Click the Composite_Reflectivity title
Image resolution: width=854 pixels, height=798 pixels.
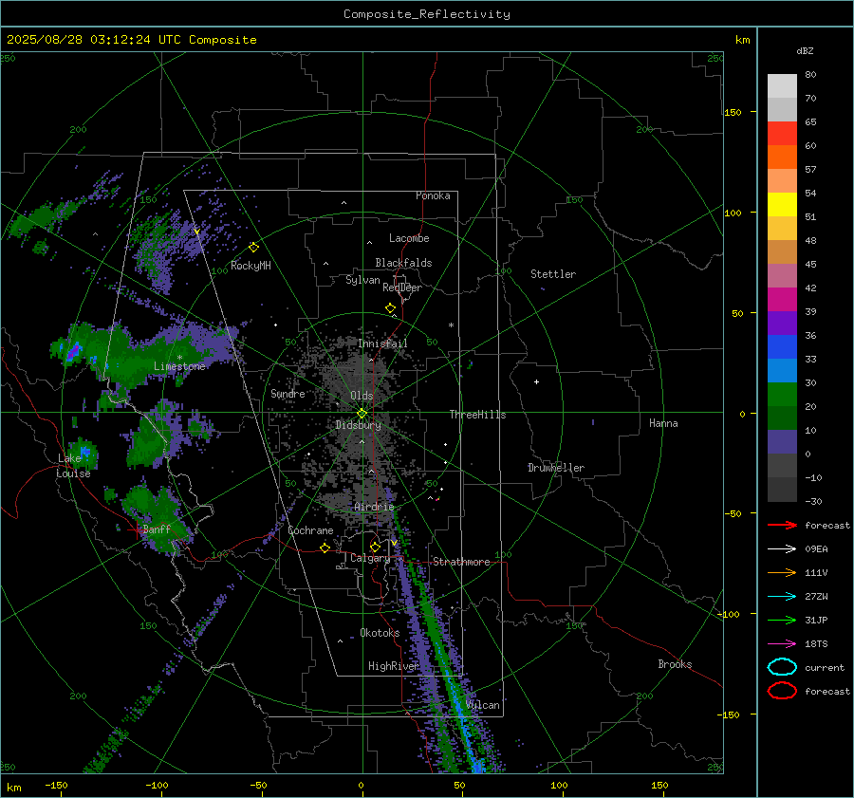[427, 14]
